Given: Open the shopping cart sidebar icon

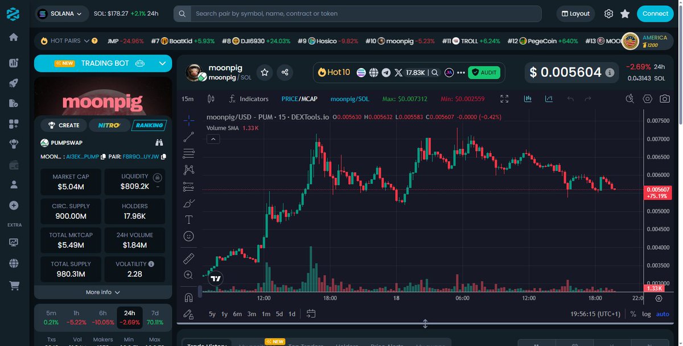Looking at the screenshot, I should [14, 286].
